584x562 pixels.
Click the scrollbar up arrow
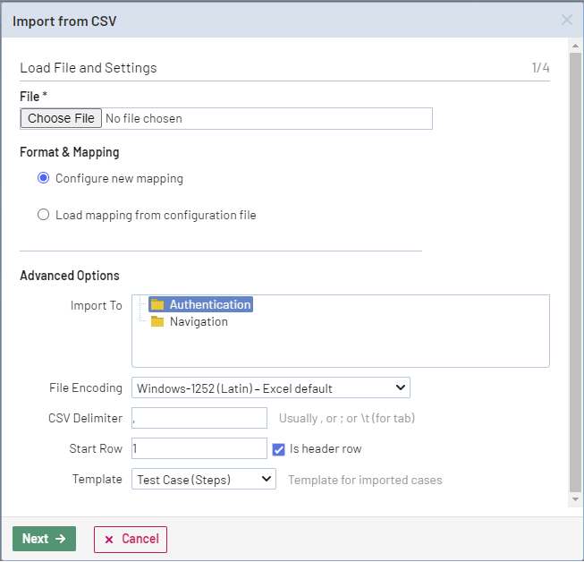575,47
